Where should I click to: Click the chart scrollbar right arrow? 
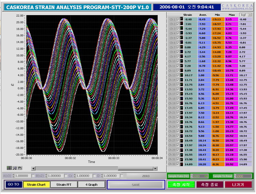tap(155, 168)
